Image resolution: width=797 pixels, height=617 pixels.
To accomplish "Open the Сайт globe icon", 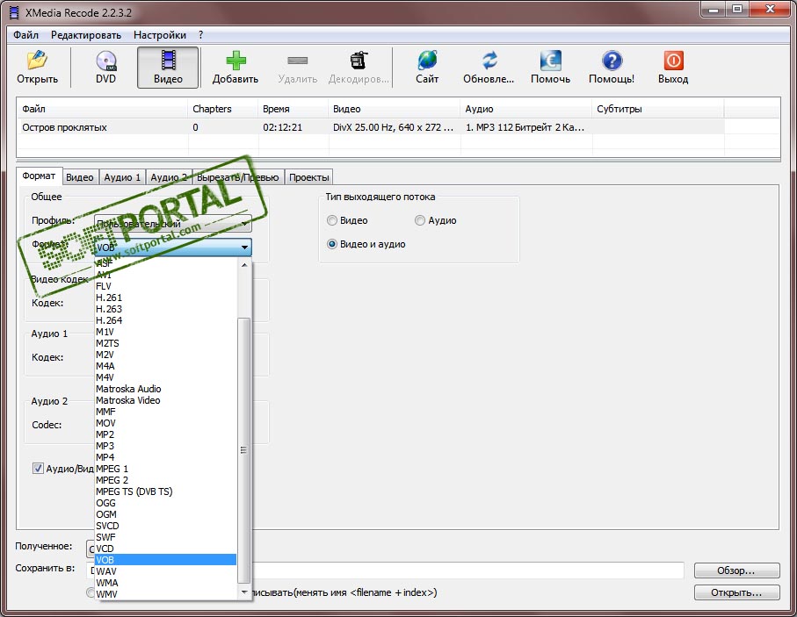I will pyautogui.click(x=427, y=61).
